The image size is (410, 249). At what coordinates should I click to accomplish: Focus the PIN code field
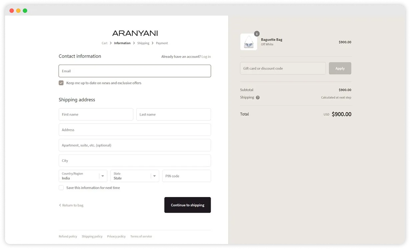tap(187, 176)
